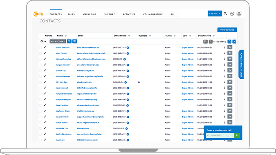
Task: Sort by Office Phone column arrows
Action: [129, 35]
